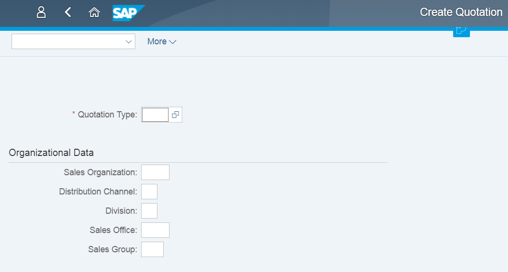Focus the Quotation Type input field
The image size is (508, 272).
[x=155, y=115]
